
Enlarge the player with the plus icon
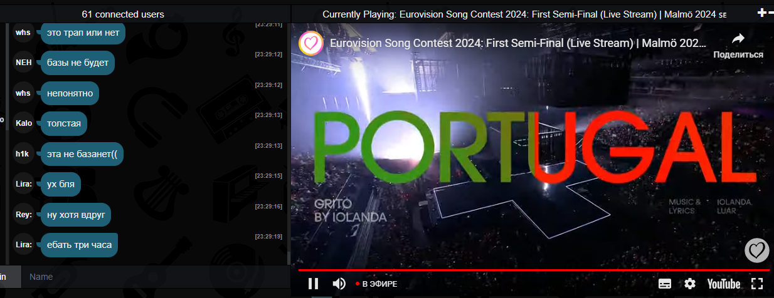click(x=761, y=13)
